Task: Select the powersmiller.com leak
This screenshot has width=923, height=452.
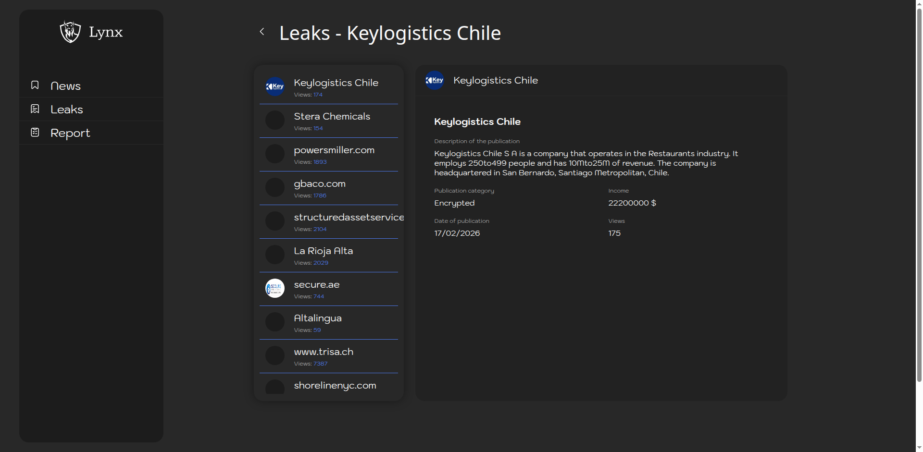Action: click(334, 150)
